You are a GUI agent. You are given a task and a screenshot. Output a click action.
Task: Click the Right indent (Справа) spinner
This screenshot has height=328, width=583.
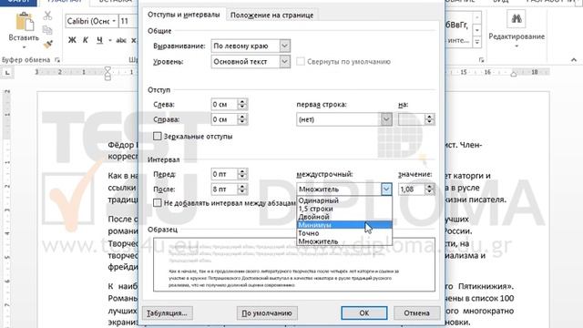coord(242,119)
